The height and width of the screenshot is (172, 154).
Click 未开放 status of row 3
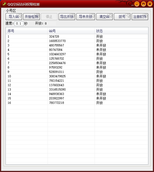[101, 45]
